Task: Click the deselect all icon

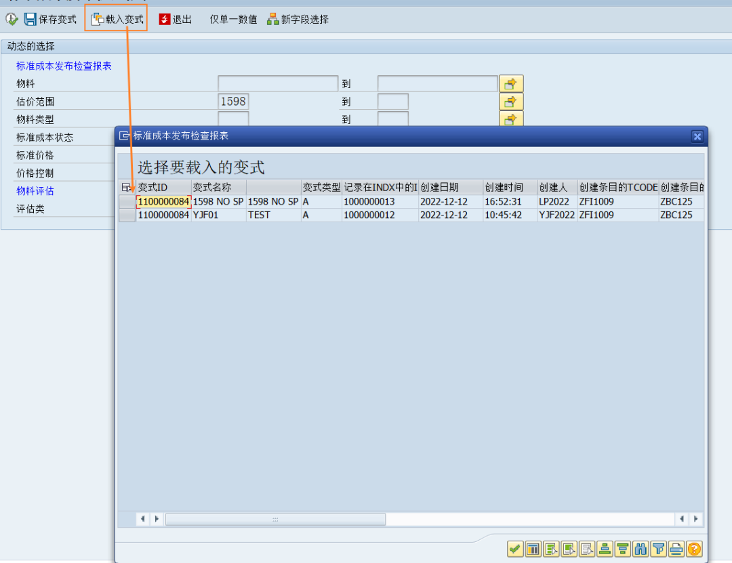Action: pos(587,549)
